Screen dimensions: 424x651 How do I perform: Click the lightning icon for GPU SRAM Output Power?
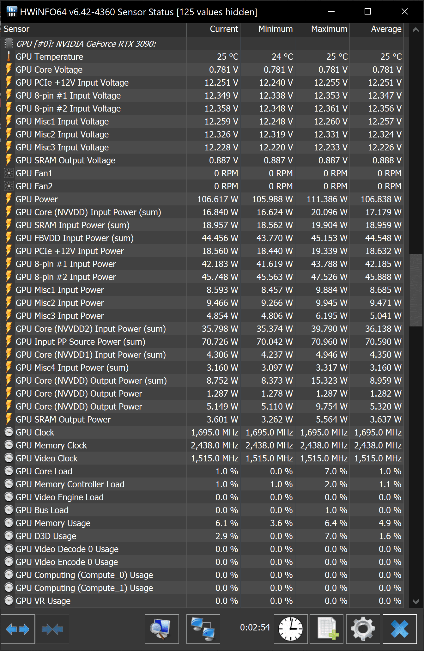9,419
